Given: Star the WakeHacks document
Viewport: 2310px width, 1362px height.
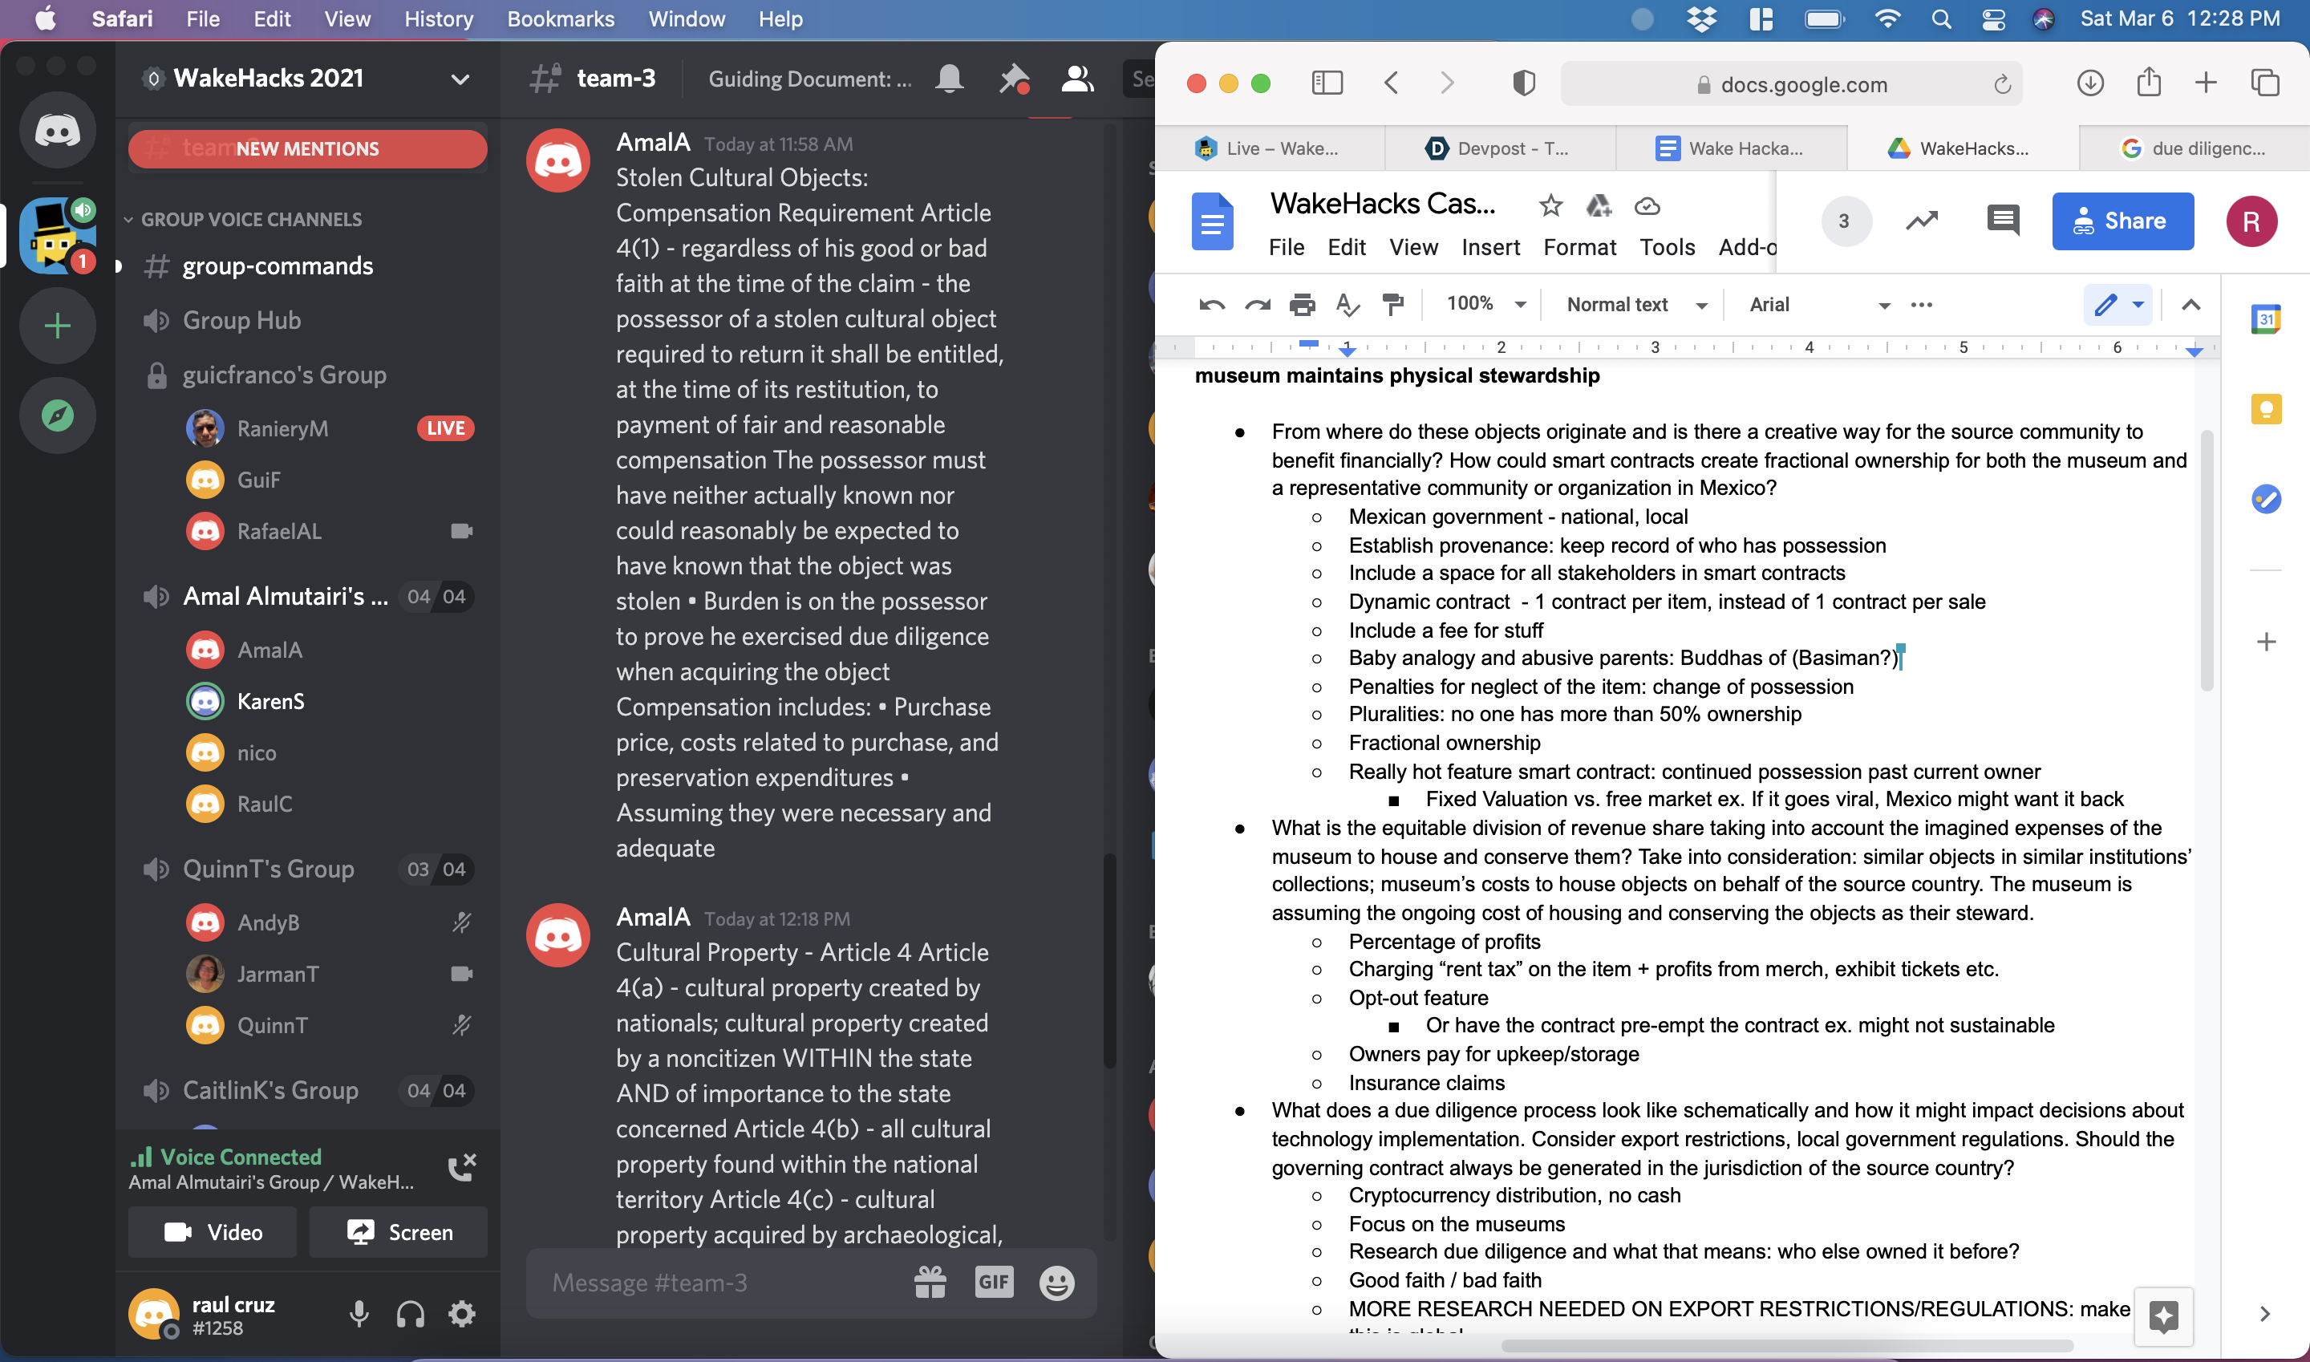Looking at the screenshot, I should tap(1550, 205).
